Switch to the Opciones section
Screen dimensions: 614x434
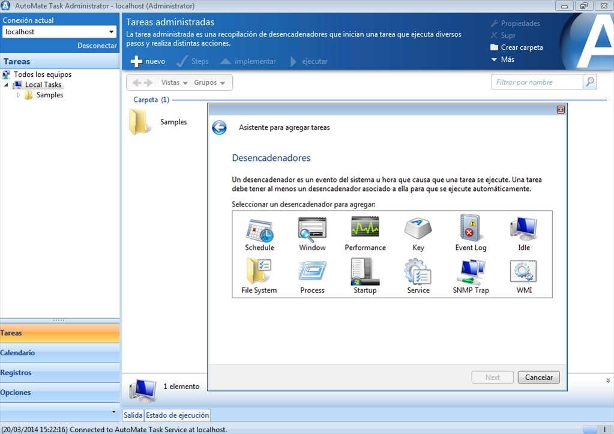[59, 393]
